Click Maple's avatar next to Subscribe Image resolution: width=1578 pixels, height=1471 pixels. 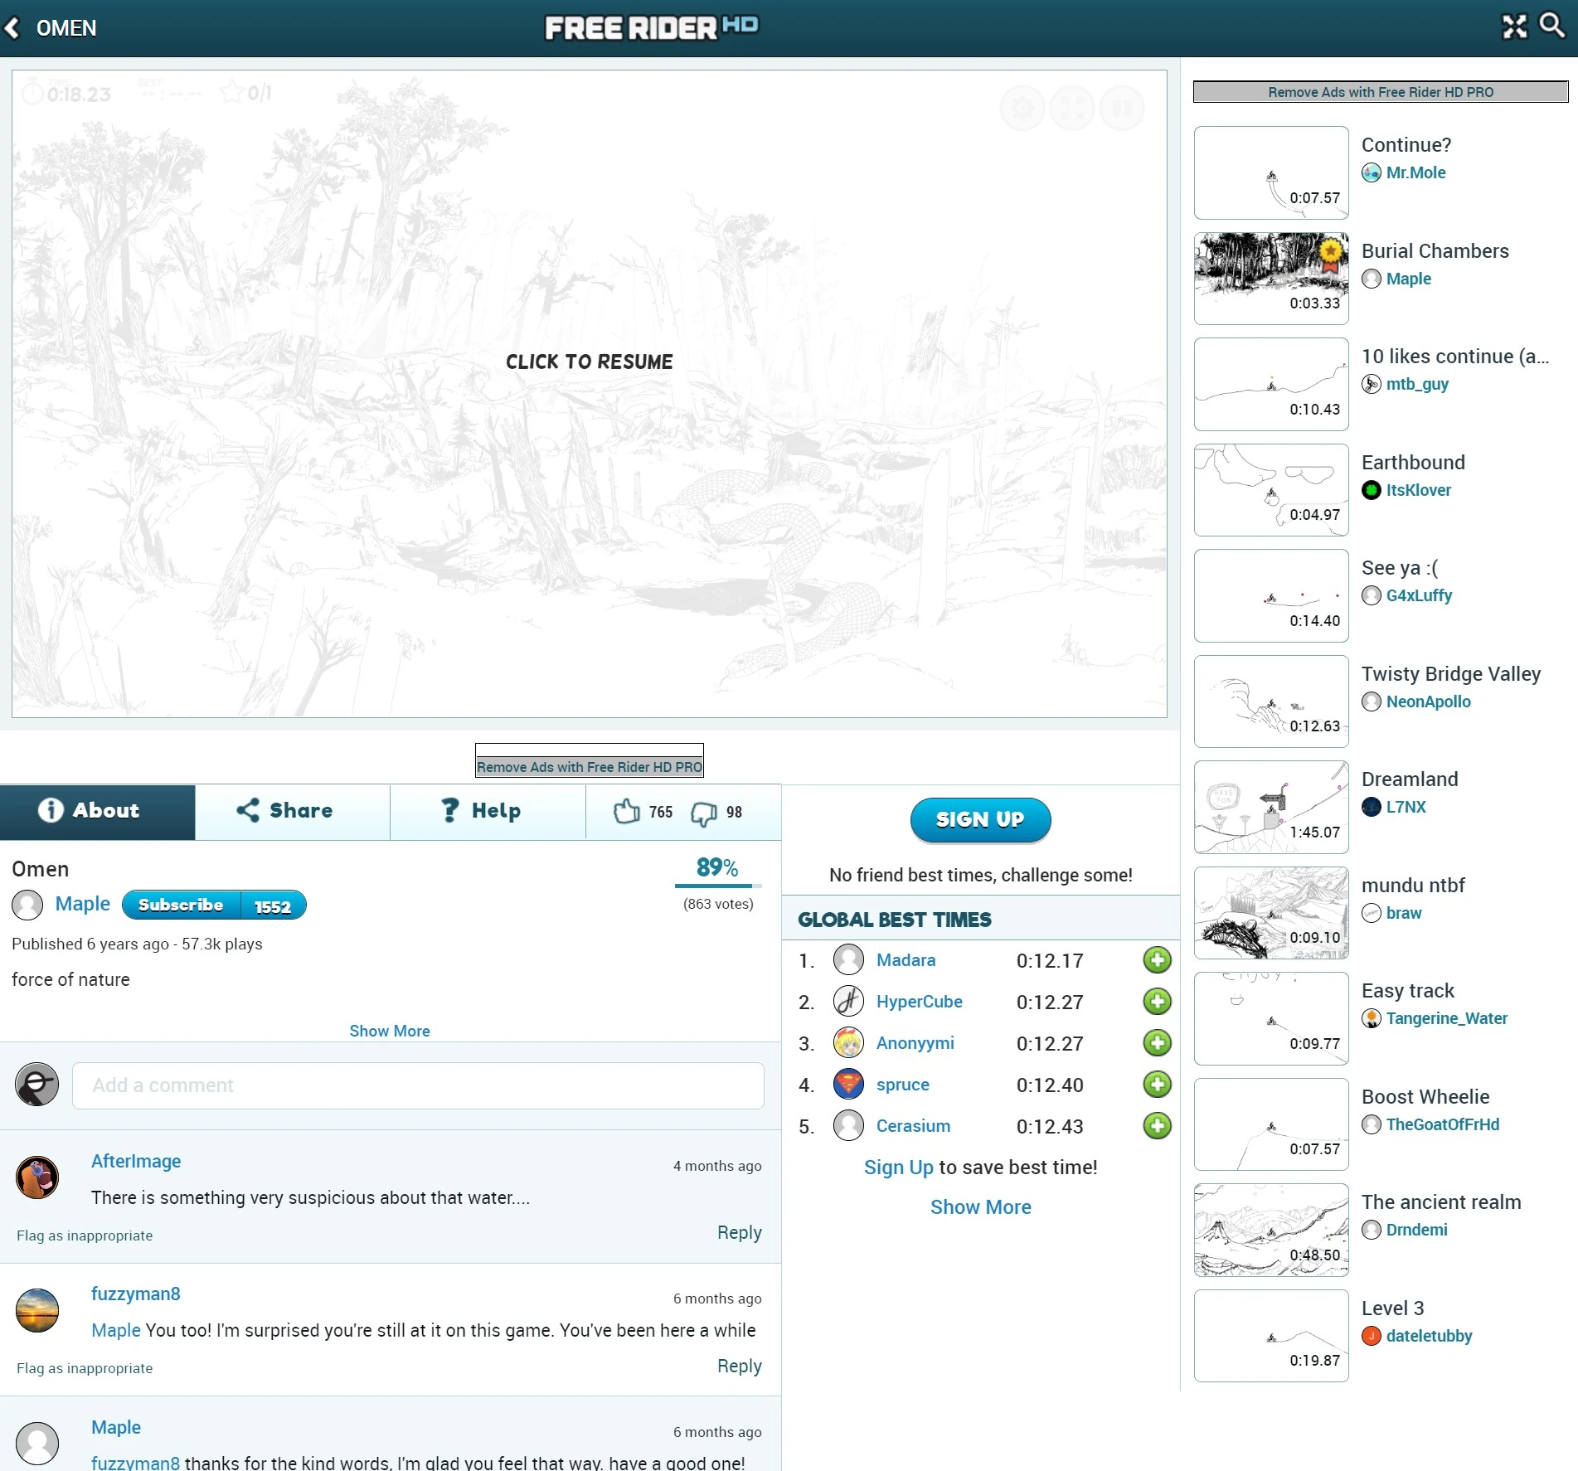tap(27, 905)
